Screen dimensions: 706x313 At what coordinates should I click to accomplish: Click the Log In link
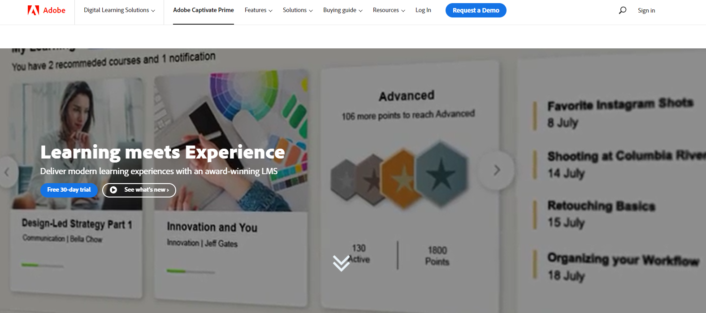423,10
